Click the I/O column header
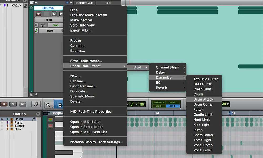The height and width of the screenshot is (158, 263). (x=108, y=3)
